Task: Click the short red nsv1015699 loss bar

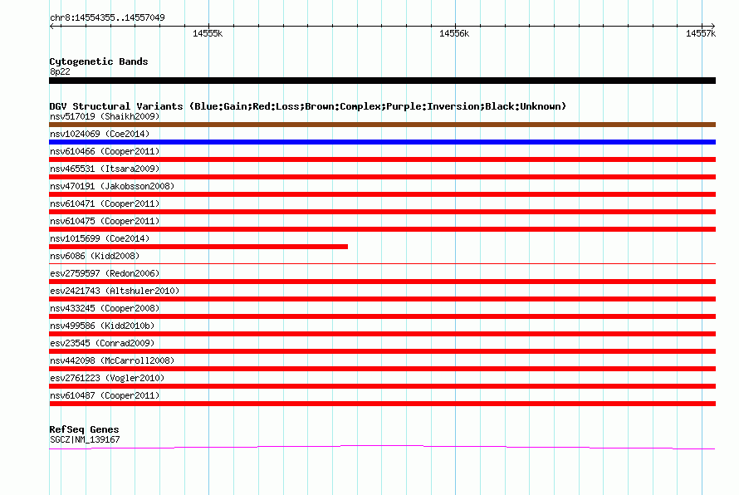Action: pyautogui.click(x=198, y=247)
